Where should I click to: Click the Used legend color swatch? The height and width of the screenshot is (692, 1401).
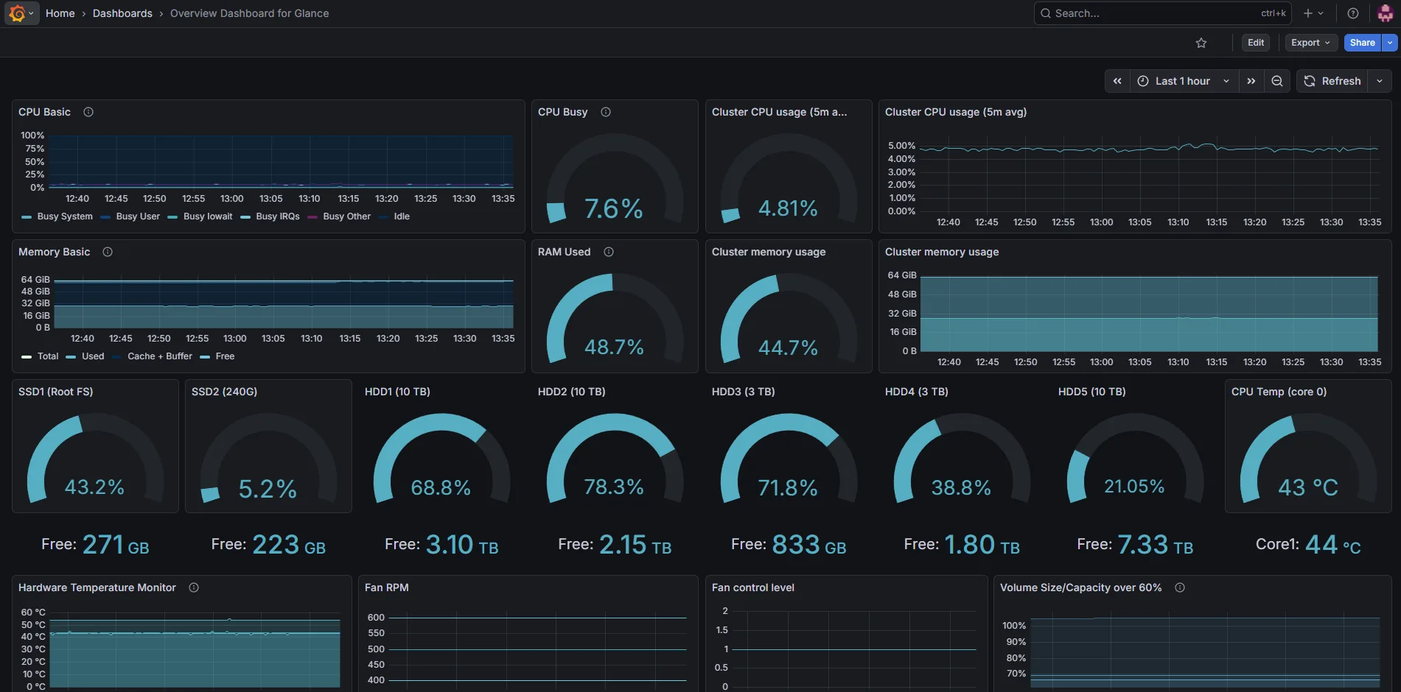tap(71, 357)
